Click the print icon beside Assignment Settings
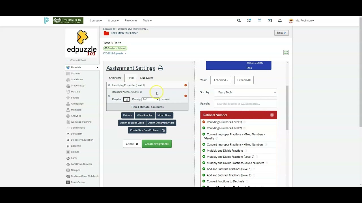The image size is (362, 203). pyautogui.click(x=160, y=68)
